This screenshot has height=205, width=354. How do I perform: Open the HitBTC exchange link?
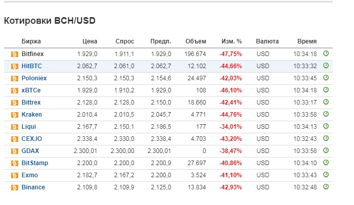(x=32, y=66)
